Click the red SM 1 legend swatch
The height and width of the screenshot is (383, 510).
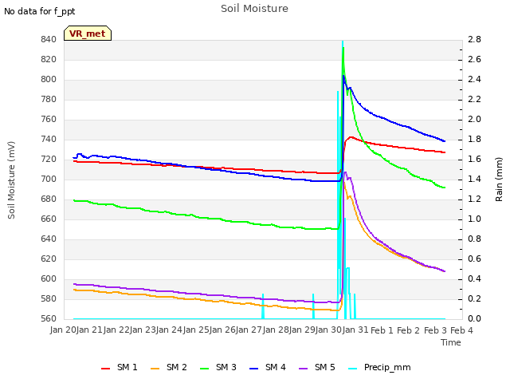click(x=106, y=369)
